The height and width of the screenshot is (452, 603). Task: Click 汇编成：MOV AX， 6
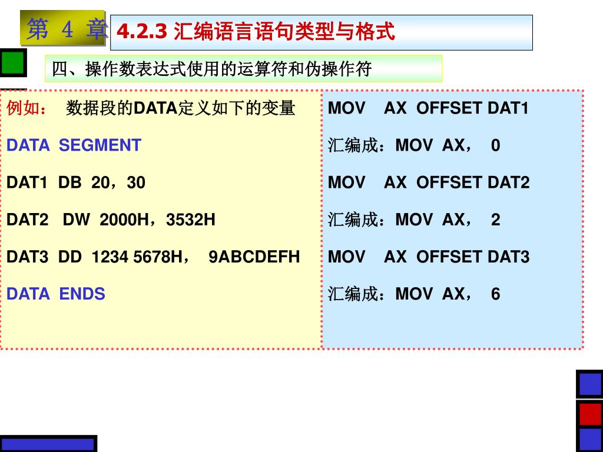(x=414, y=294)
